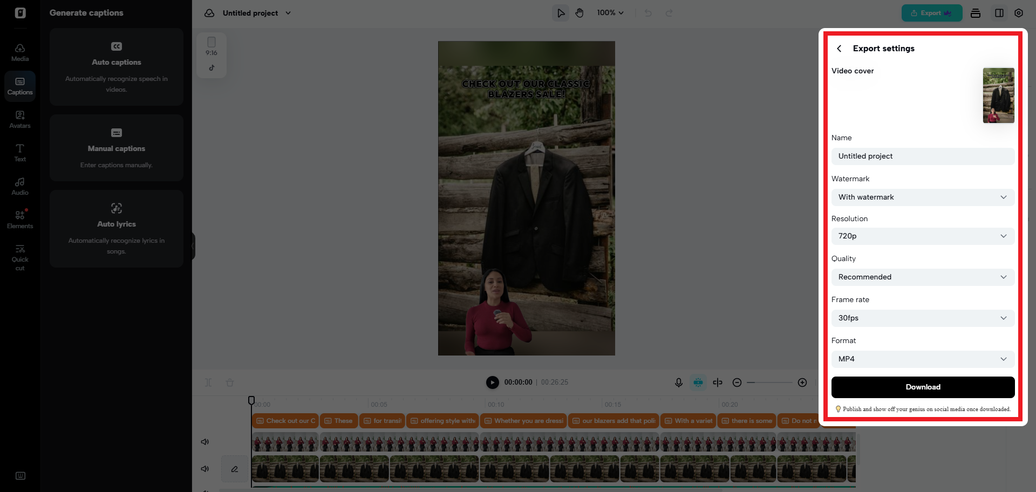Play the video preview
Viewport: 1036px width, 492px height.
(492, 382)
